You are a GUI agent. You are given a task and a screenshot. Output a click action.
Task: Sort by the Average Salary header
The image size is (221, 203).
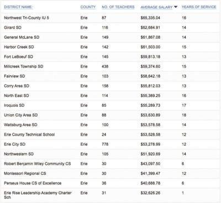(x=156, y=7)
